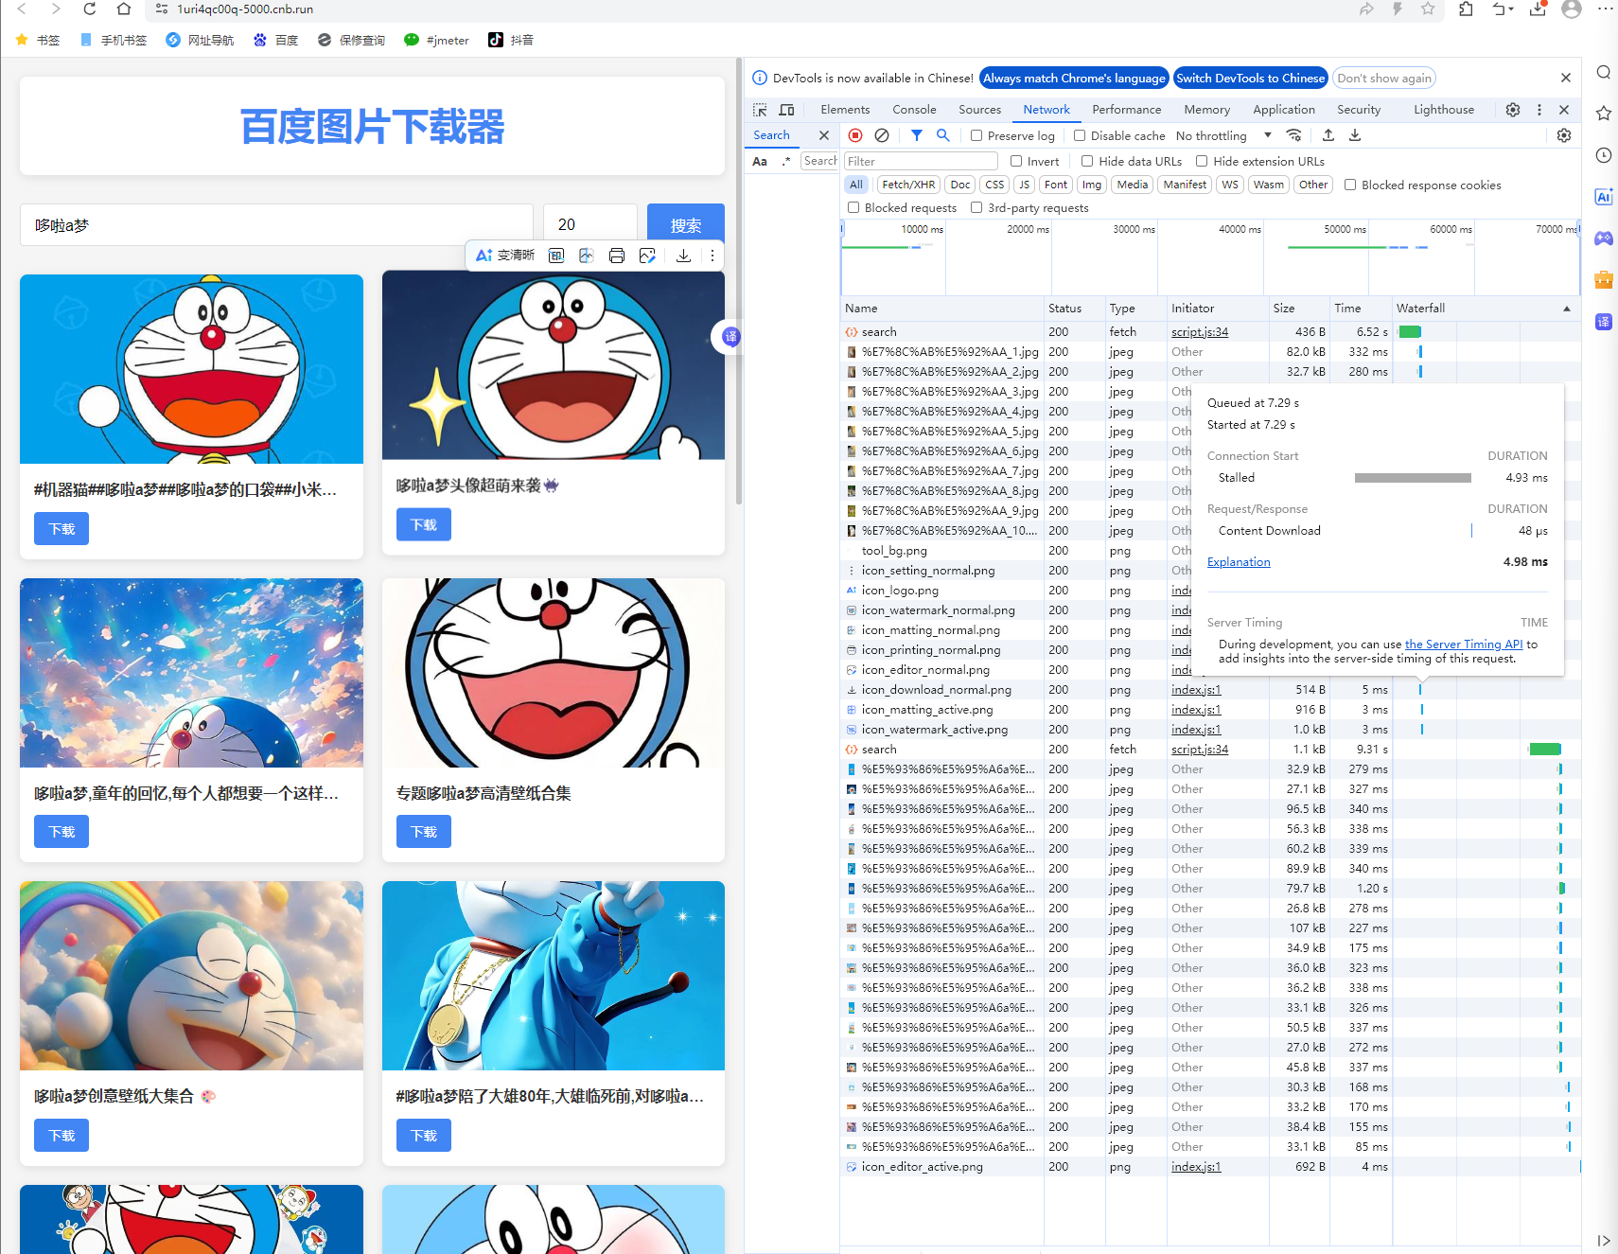Open the script.js:34 initiator link in first search row
Image resolution: width=1618 pixels, height=1254 pixels.
click(1200, 332)
